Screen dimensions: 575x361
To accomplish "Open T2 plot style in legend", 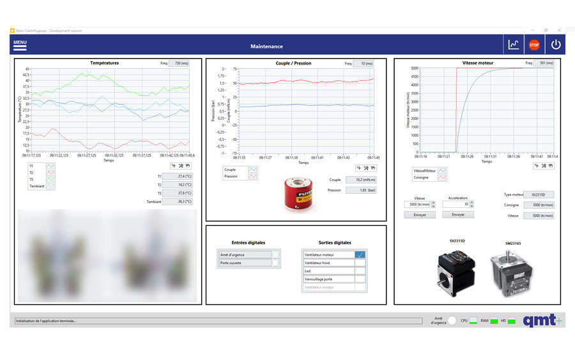I will (50, 172).
